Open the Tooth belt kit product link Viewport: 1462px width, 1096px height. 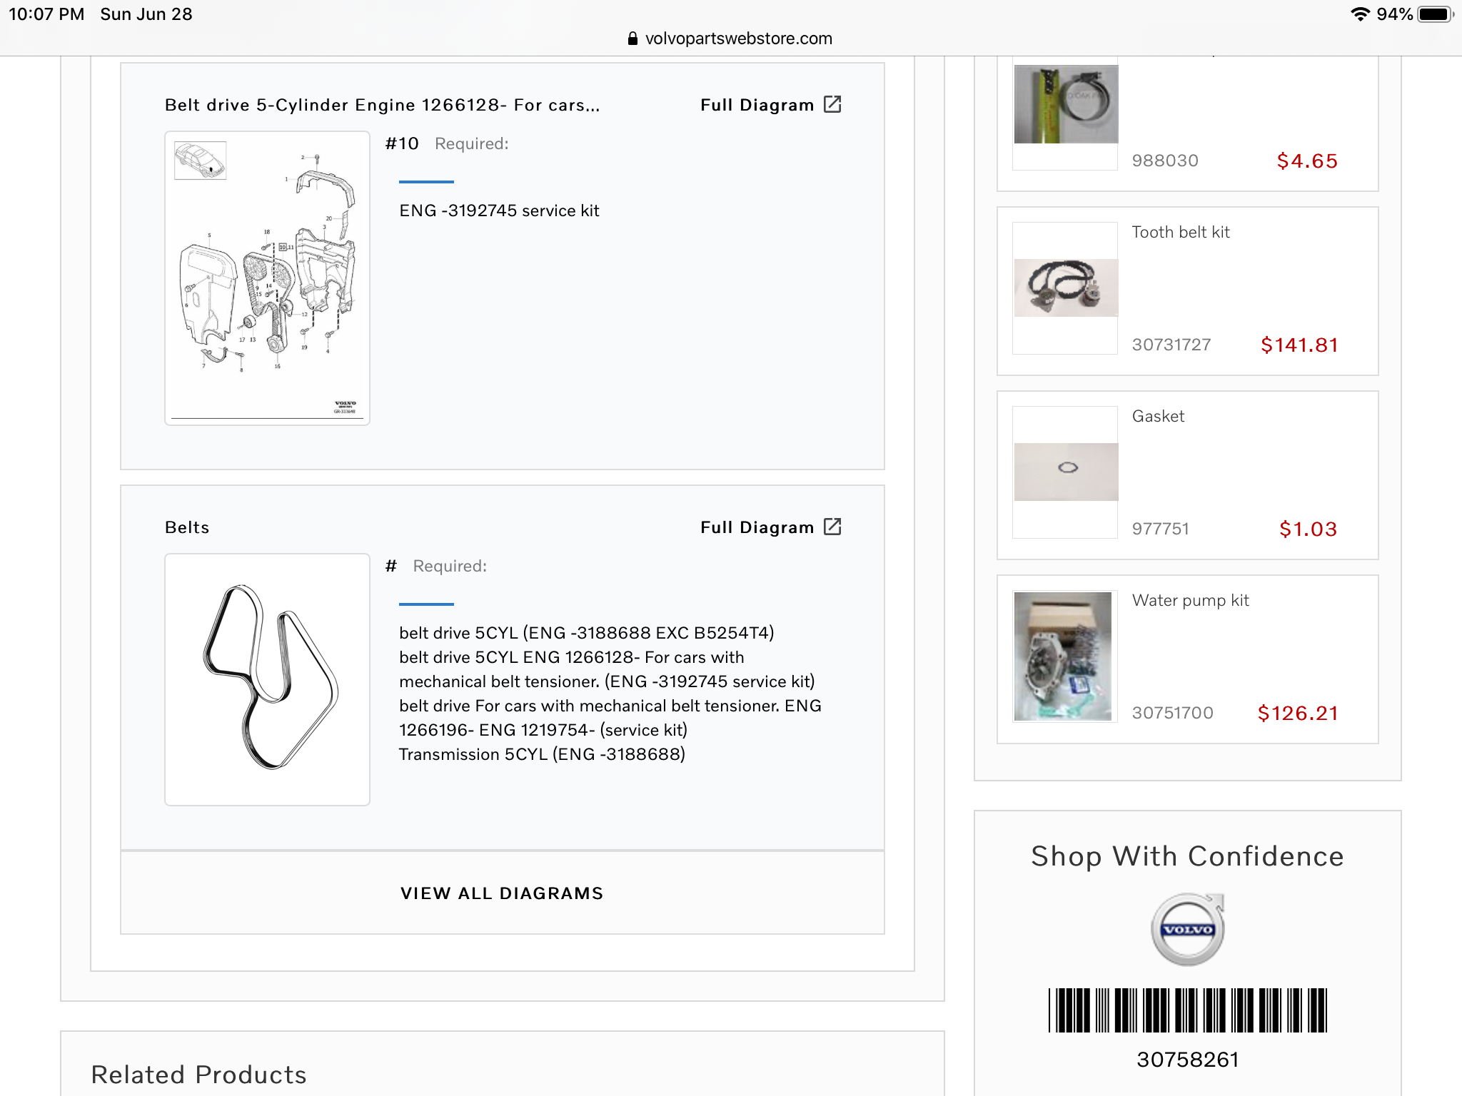[x=1181, y=232]
